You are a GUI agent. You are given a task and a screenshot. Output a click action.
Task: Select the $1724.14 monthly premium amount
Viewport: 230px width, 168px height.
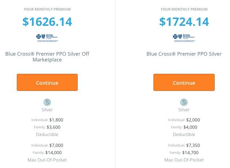click(184, 22)
